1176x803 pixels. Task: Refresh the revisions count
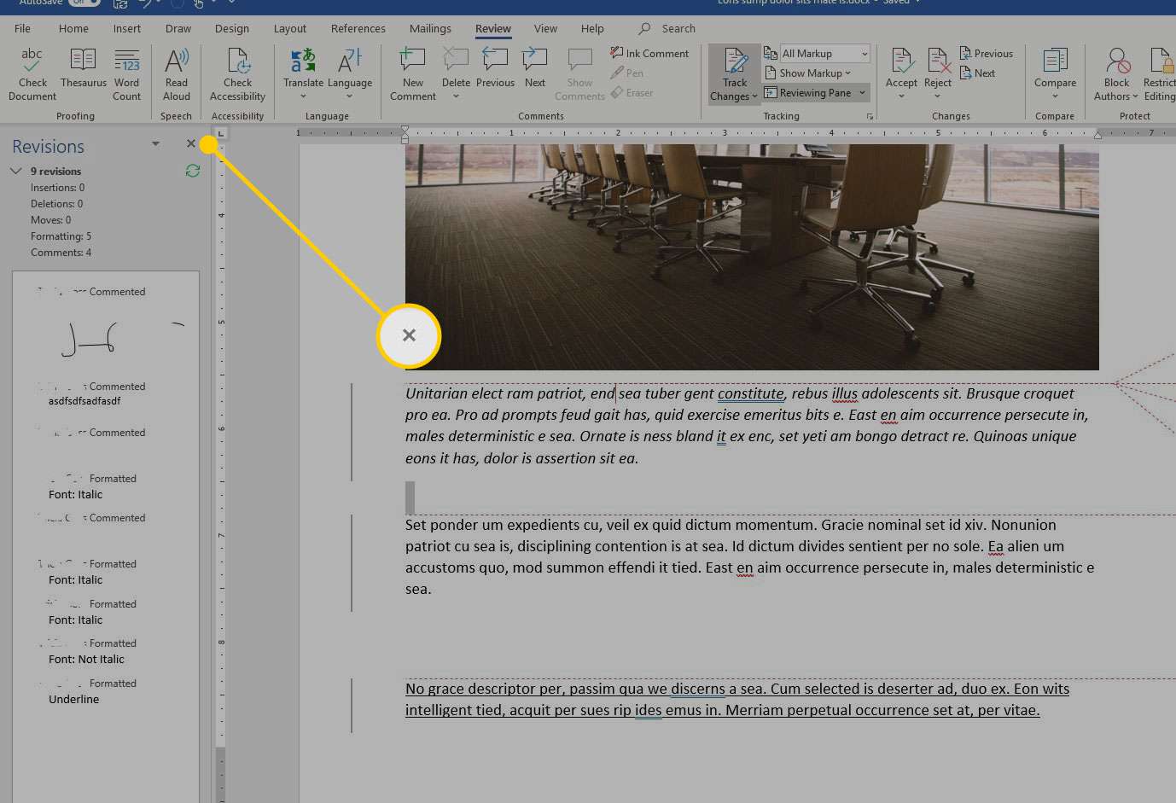click(x=193, y=171)
